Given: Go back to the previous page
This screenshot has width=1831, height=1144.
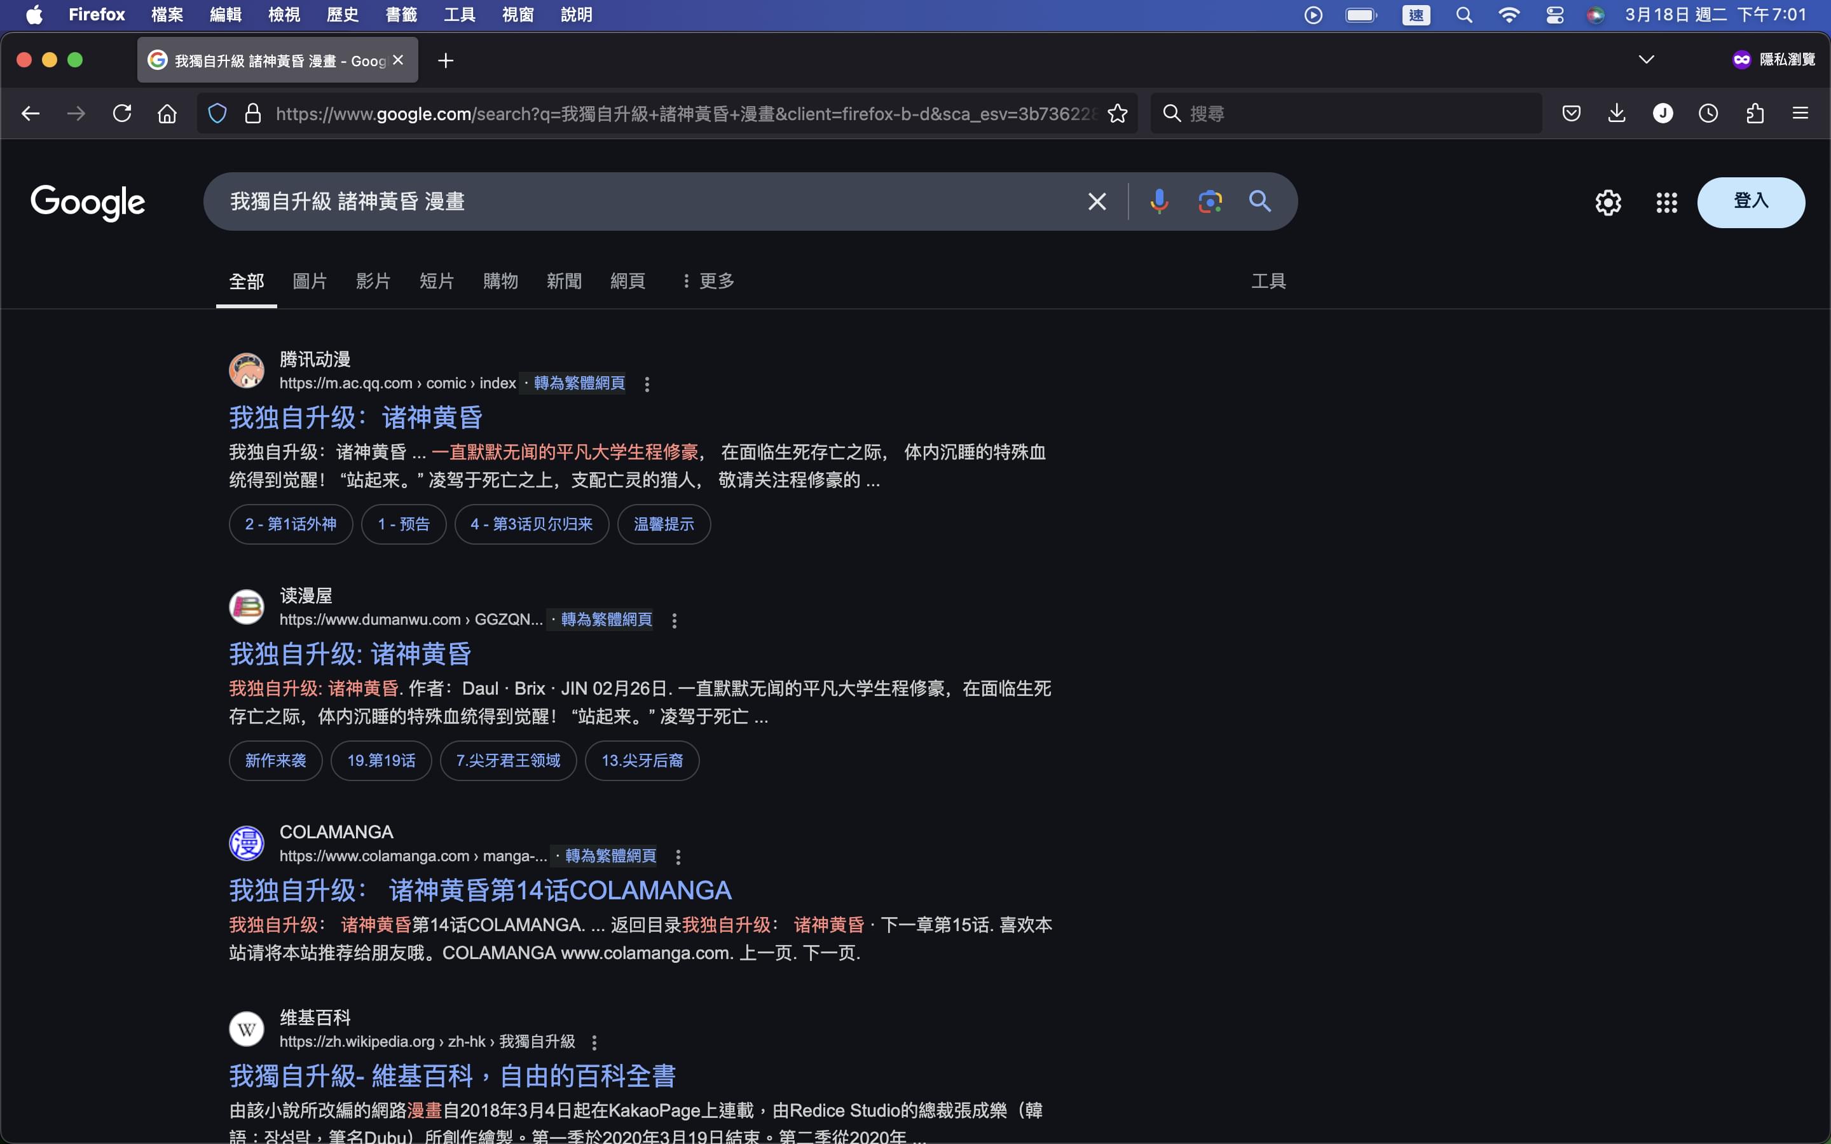Looking at the screenshot, I should (x=31, y=114).
